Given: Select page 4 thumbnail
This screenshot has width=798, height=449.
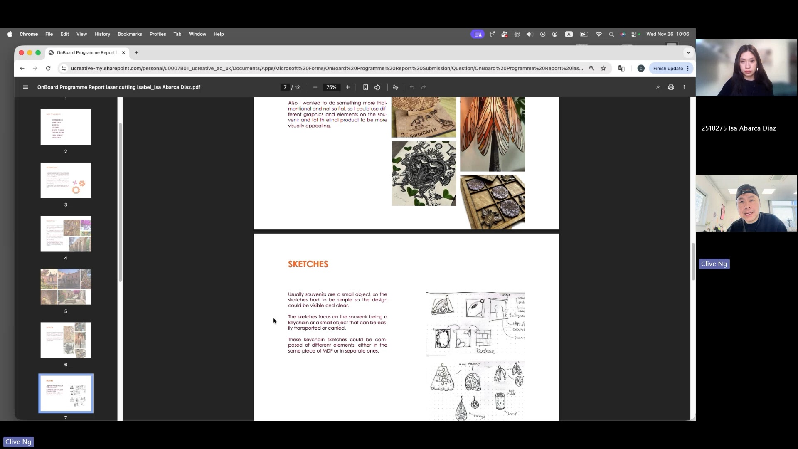Looking at the screenshot, I should [x=66, y=234].
